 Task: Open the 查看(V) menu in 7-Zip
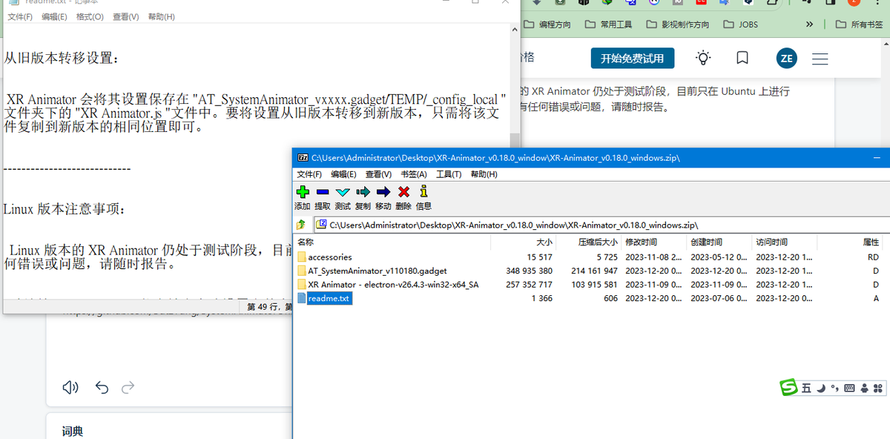click(378, 174)
